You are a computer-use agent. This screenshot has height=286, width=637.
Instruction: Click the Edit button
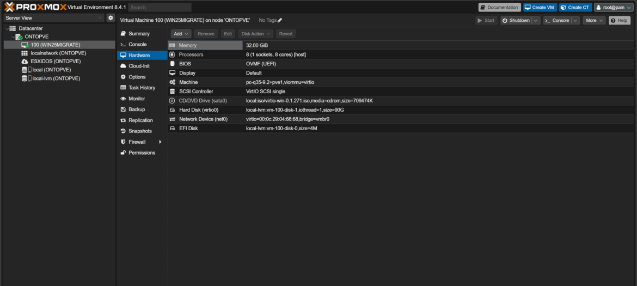coord(228,34)
